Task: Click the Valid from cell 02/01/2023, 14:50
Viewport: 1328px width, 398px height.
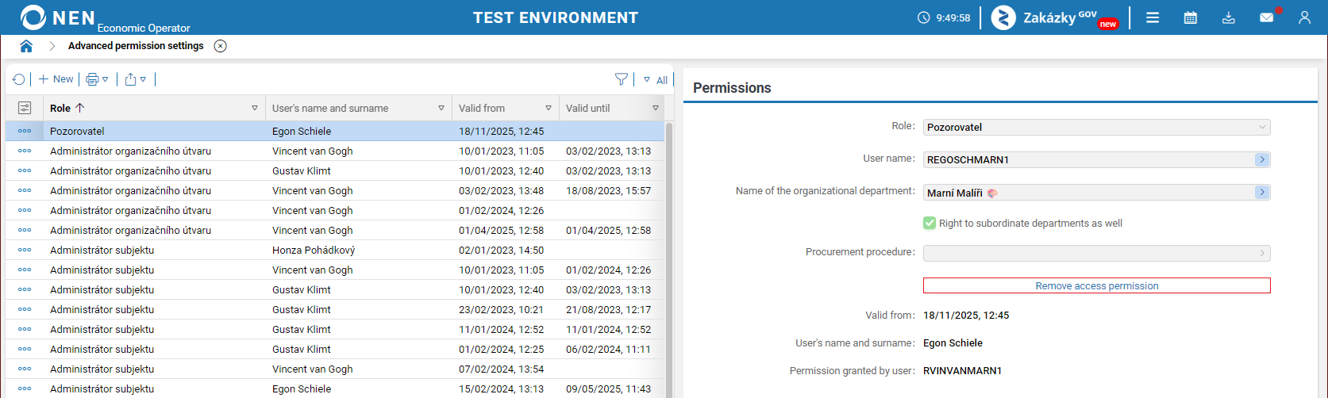Action: (501, 250)
